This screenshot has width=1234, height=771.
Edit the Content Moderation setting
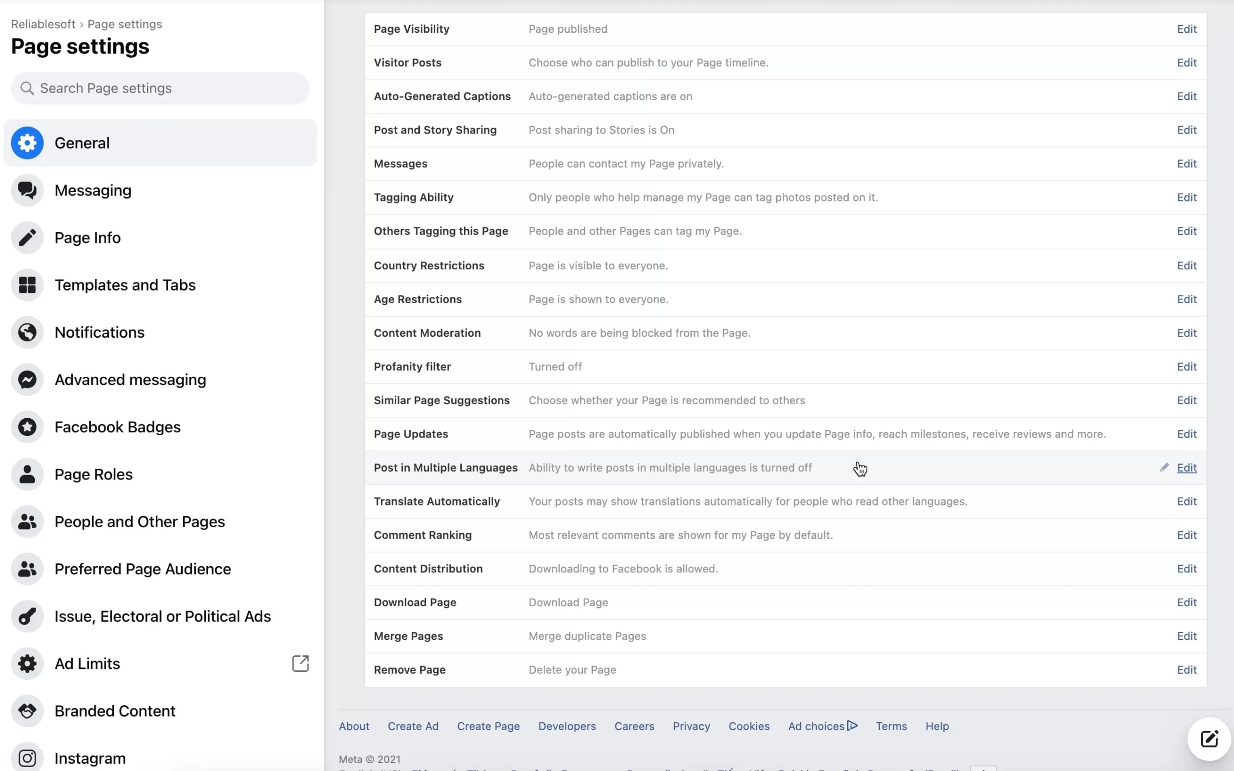click(1187, 333)
